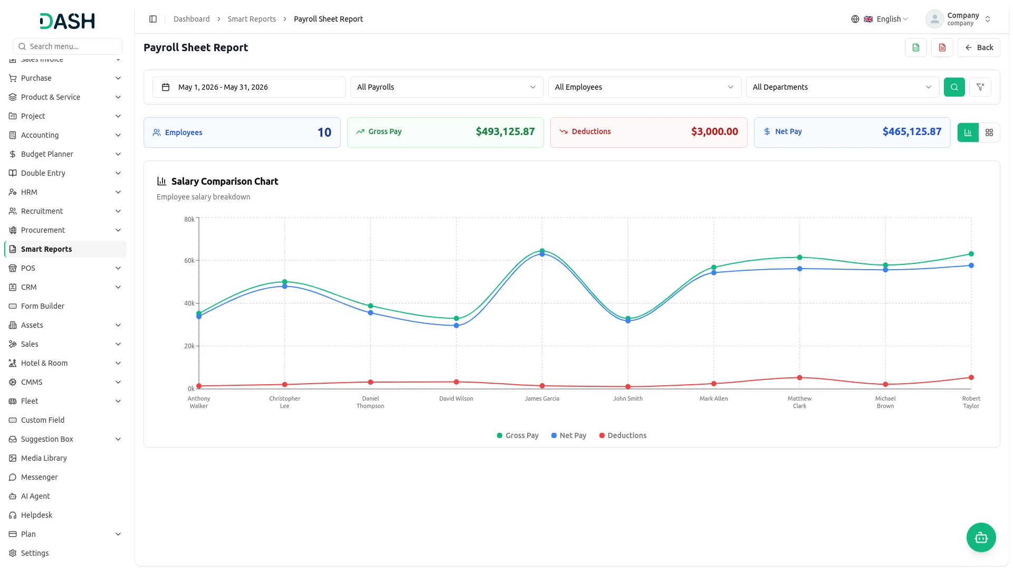Screen dimensions: 1013x570
Task: Open the All Employees dropdown
Action: (x=645, y=87)
